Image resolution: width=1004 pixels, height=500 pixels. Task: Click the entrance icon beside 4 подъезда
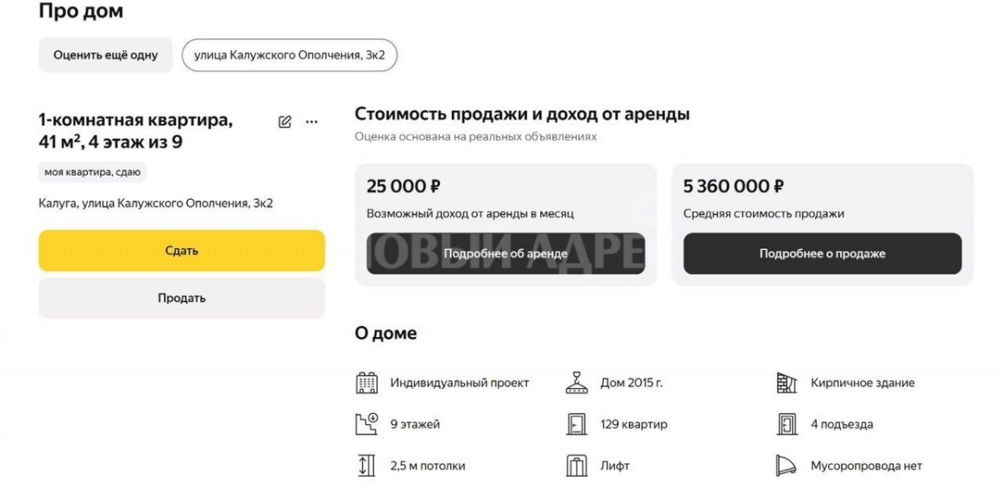(x=786, y=424)
